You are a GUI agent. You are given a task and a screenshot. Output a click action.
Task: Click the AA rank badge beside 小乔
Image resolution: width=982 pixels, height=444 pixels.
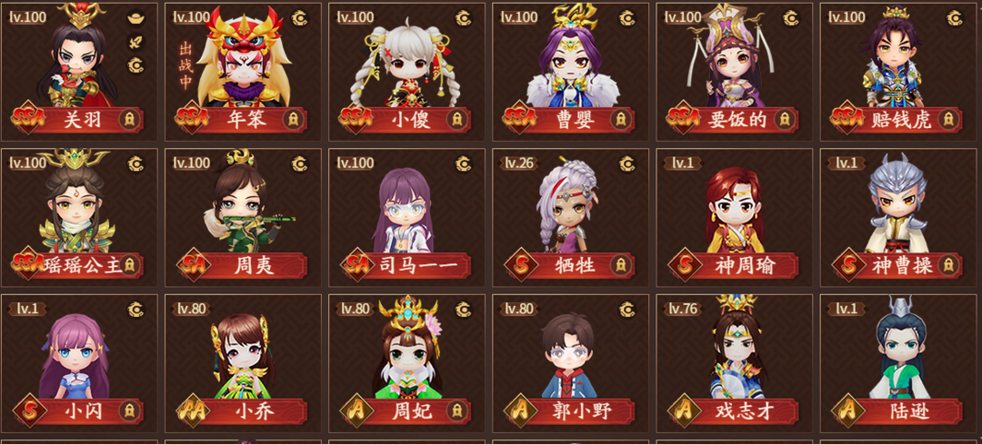click(194, 410)
